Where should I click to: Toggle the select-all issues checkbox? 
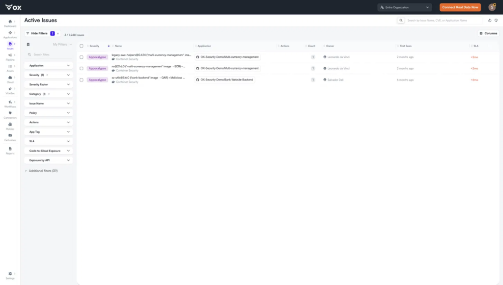coord(82,46)
